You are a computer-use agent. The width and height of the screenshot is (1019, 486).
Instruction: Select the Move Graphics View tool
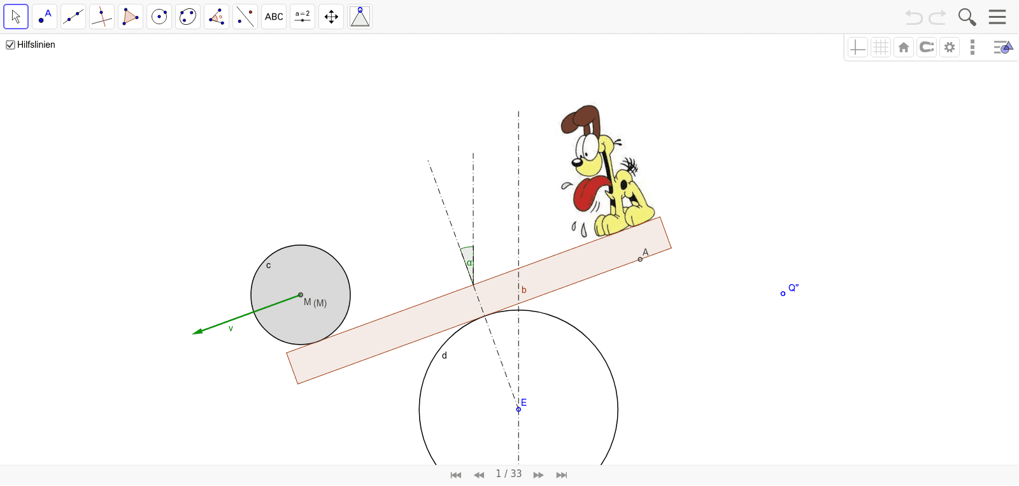click(331, 17)
